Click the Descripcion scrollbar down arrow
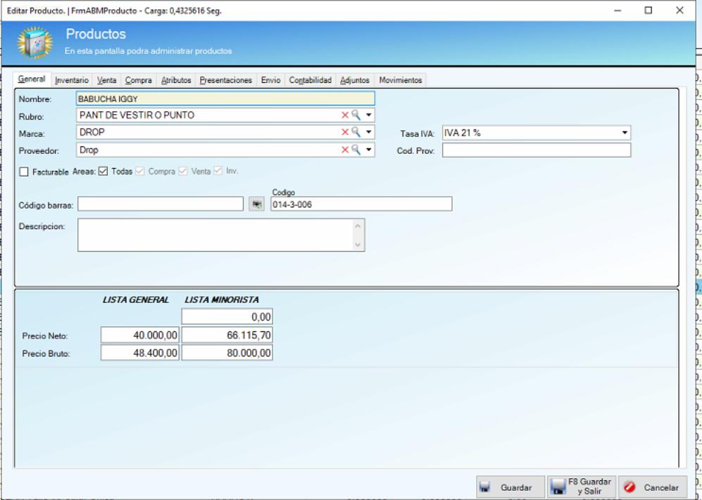Screen dimensions: 702x500 358,245
